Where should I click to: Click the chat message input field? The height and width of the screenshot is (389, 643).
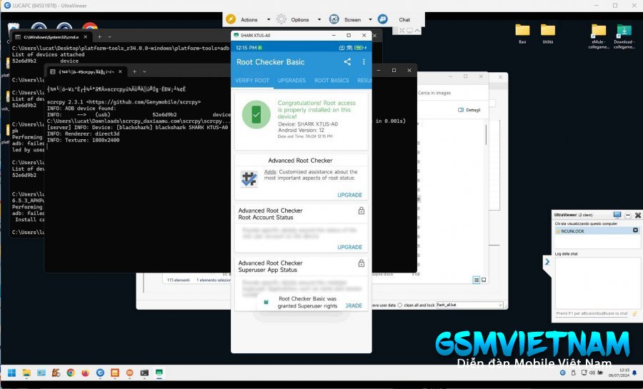pyautogui.click(x=592, y=313)
